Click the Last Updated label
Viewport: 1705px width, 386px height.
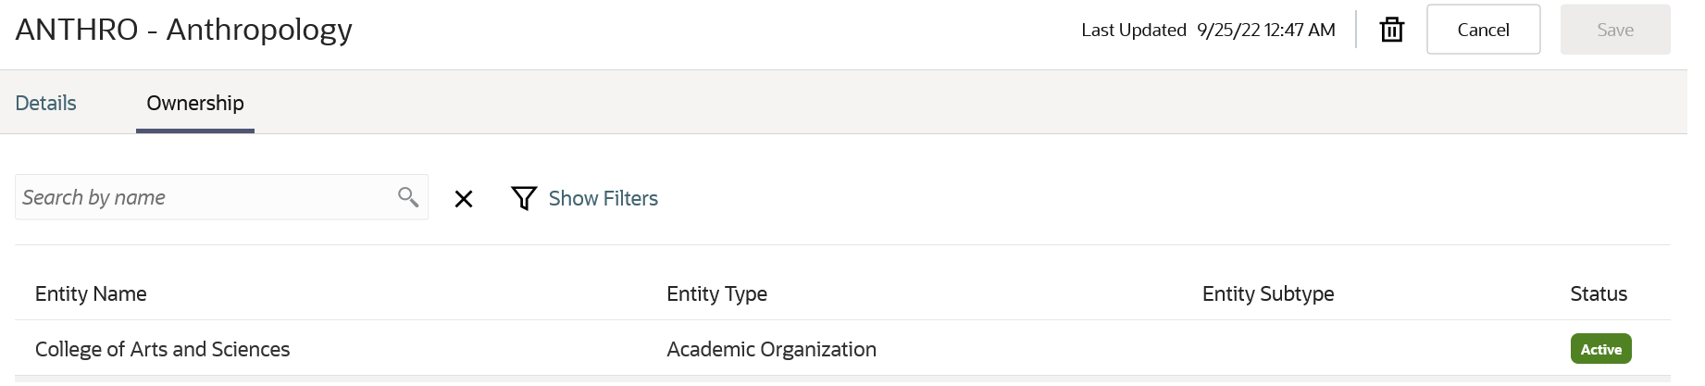click(1133, 31)
